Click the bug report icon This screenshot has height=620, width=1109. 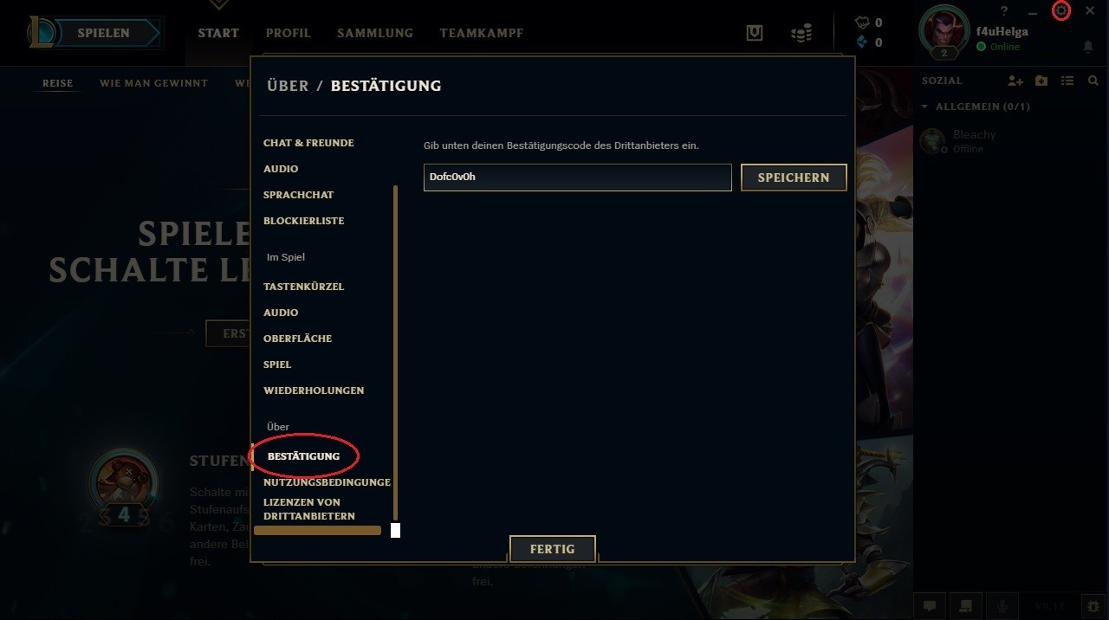click(x=1093, y=606)
